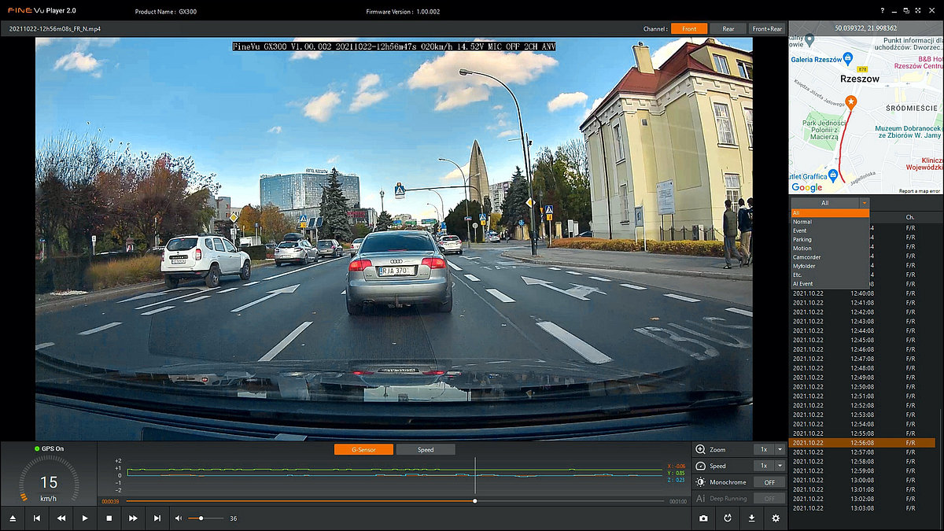Select the 12:57:08 recording in list

pyautogui.click(x=861, y=452)
